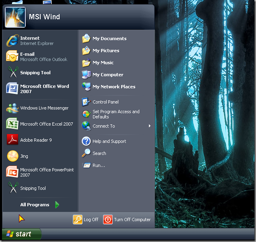Viewport: 256px width, 242px height.
Task: Select the Search menu entry
Action: (x=117, y=153)
